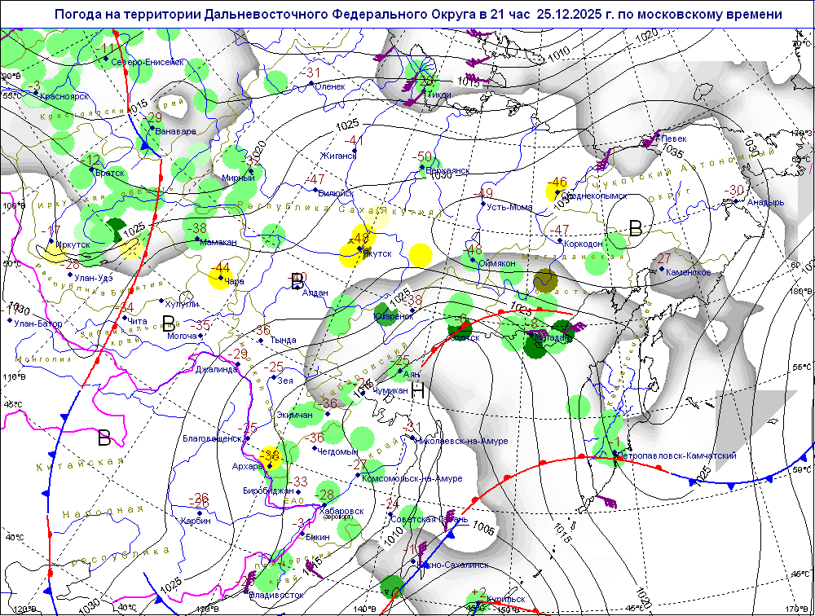Screen dimensions: 815x616
Task: Click the H low-pressure symbol near Чумикан
Action: click(418, 390)
